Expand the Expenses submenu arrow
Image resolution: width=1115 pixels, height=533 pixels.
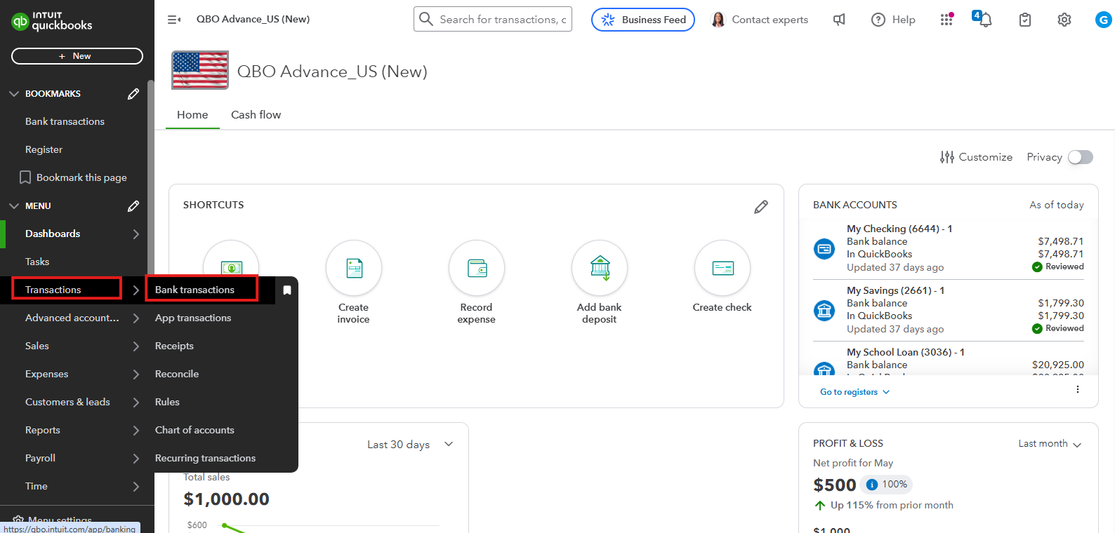[136, 374]
